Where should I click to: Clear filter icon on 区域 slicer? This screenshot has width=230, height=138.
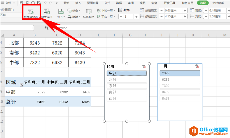pyautogui.click(x=144, y=67)
